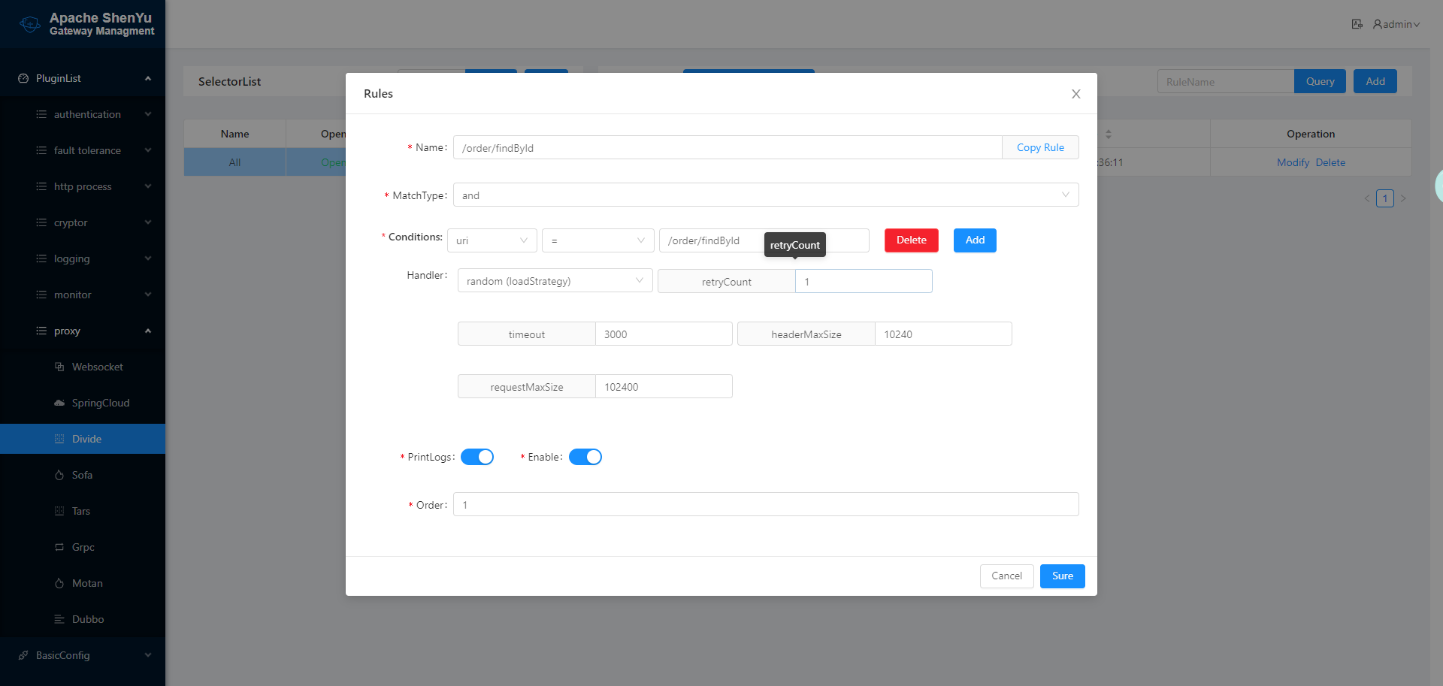Expand the BasicConfig sidebar menu

pos(83,654)
